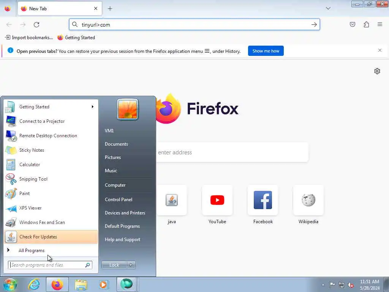This screenshot has height=292, width=389.
Task: Click the back navigation arrow
Action: click(x=9, y=25)
